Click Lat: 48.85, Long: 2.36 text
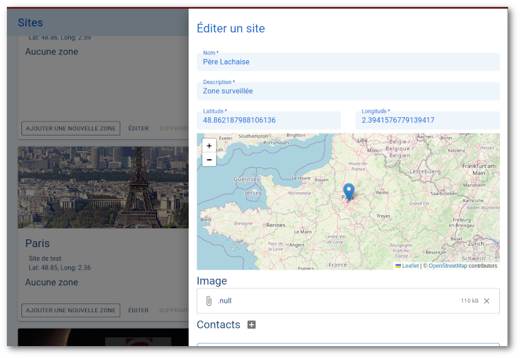The image size is (520, 358). pyautogui.click(x=60, y=268)
